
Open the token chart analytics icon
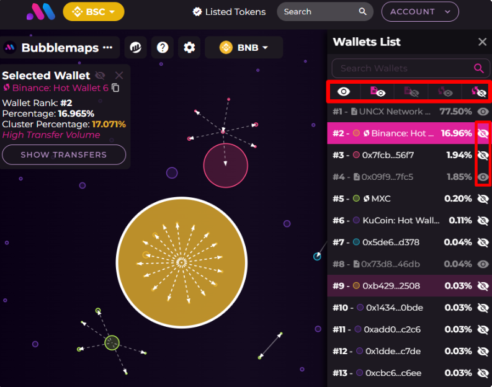point(135,48)
